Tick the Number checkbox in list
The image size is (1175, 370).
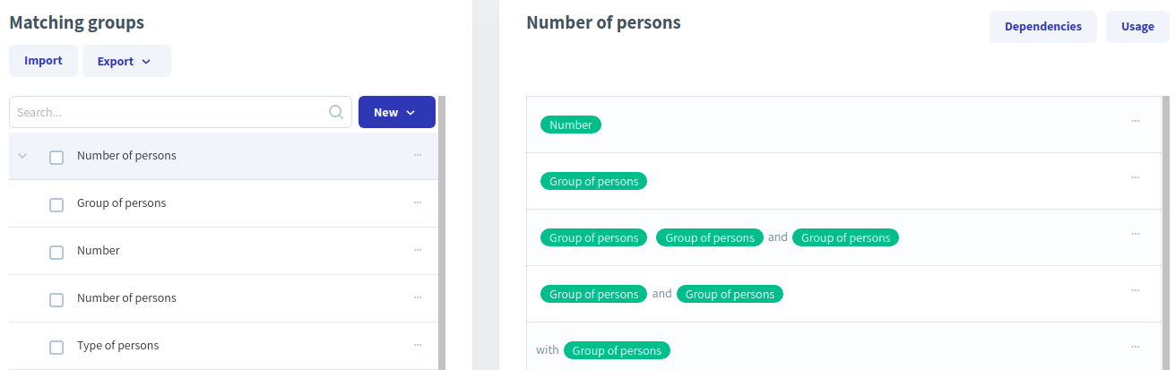click(56, 252)
